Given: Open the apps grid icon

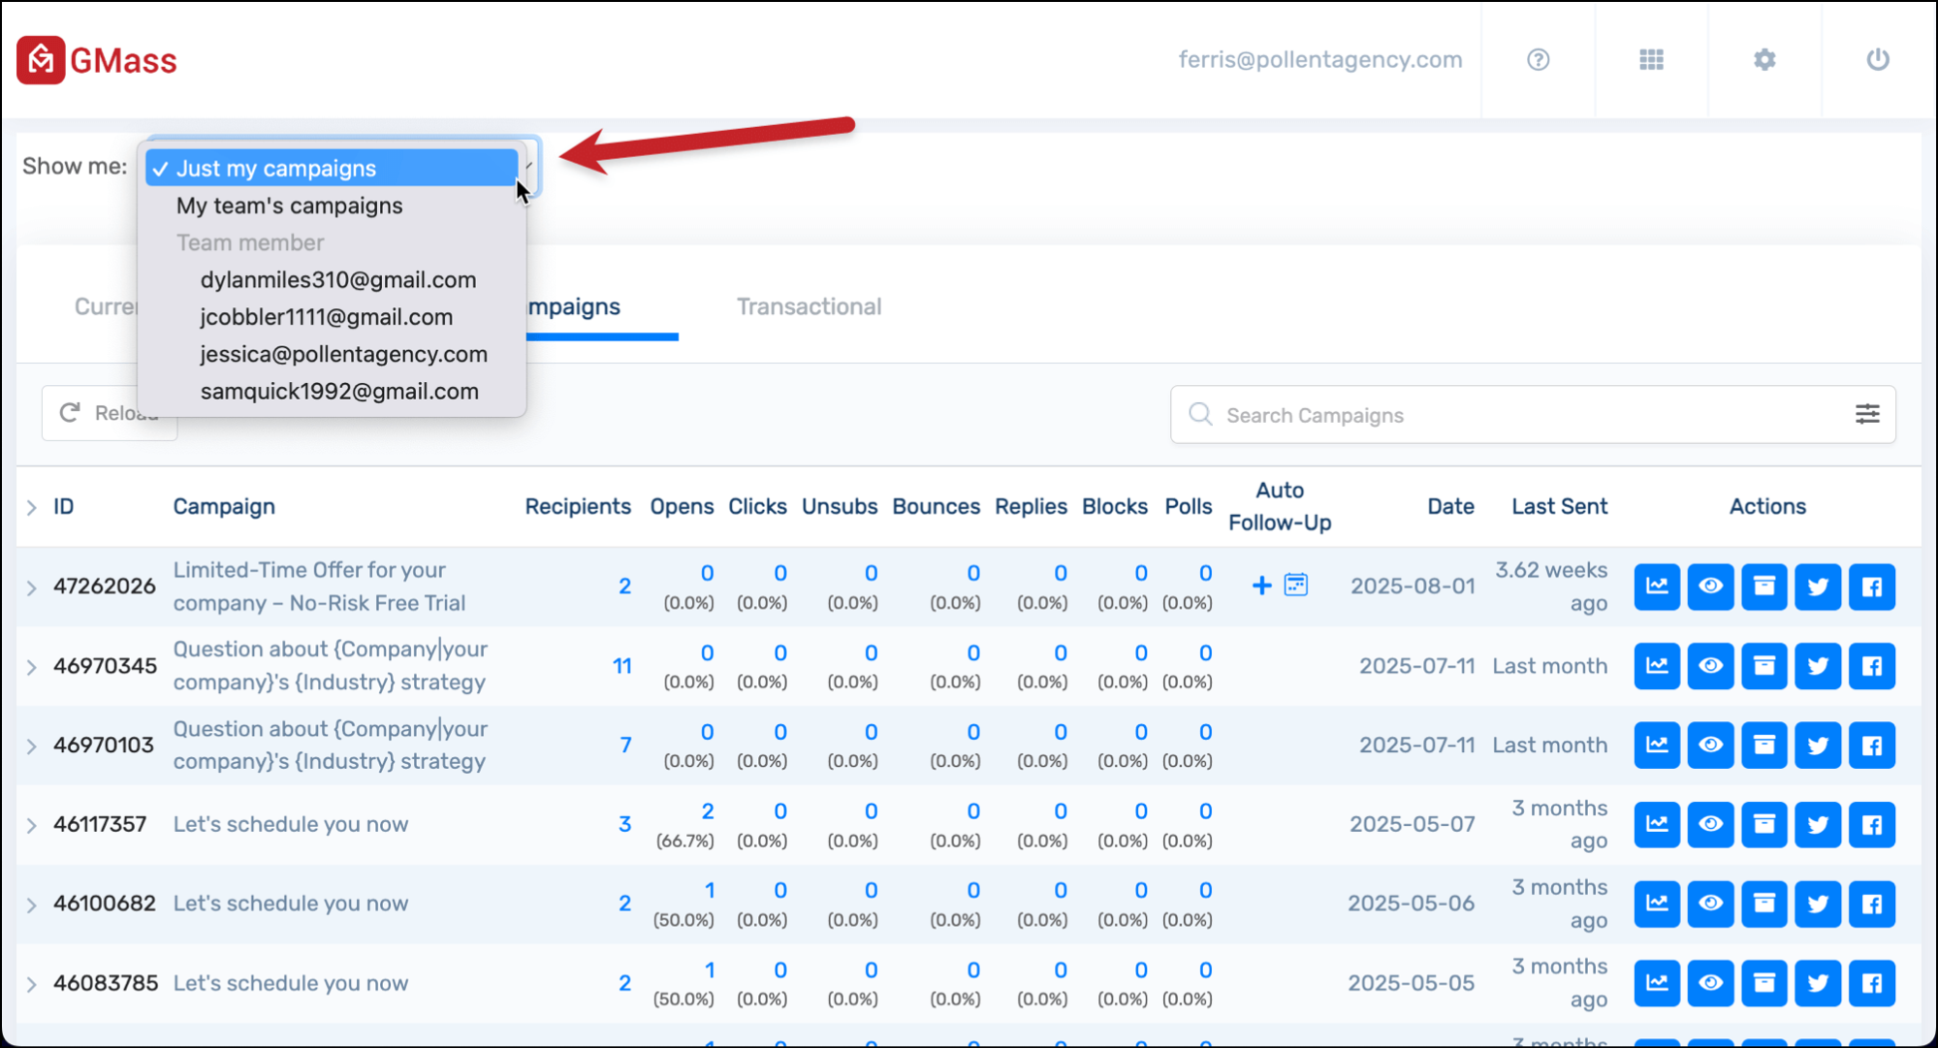Looking at the screenshot, I should [x=1651, y=60].
